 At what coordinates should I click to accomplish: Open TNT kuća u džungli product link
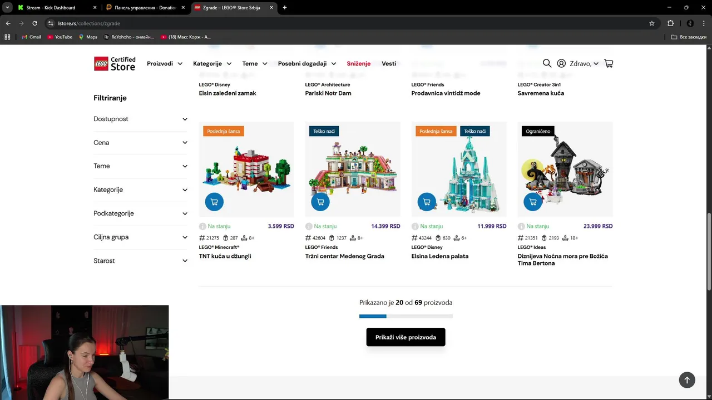(x=225, y=256)
